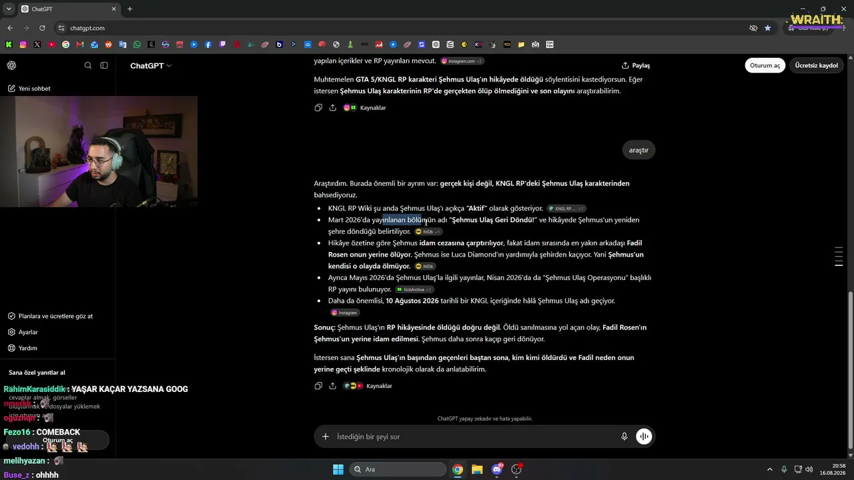The height and width of the screenshot is (480, 854).
Task: Reload the page with refresh icon
Action: click(x=42, y=28)
